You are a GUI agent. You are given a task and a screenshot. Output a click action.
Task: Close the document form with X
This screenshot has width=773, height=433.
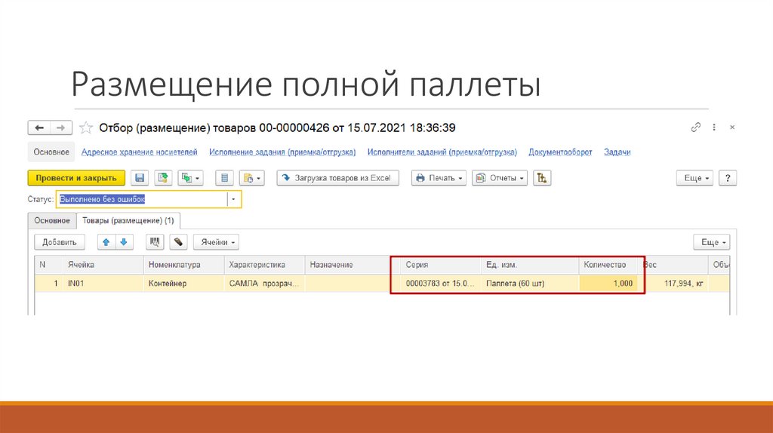[732, 127]
